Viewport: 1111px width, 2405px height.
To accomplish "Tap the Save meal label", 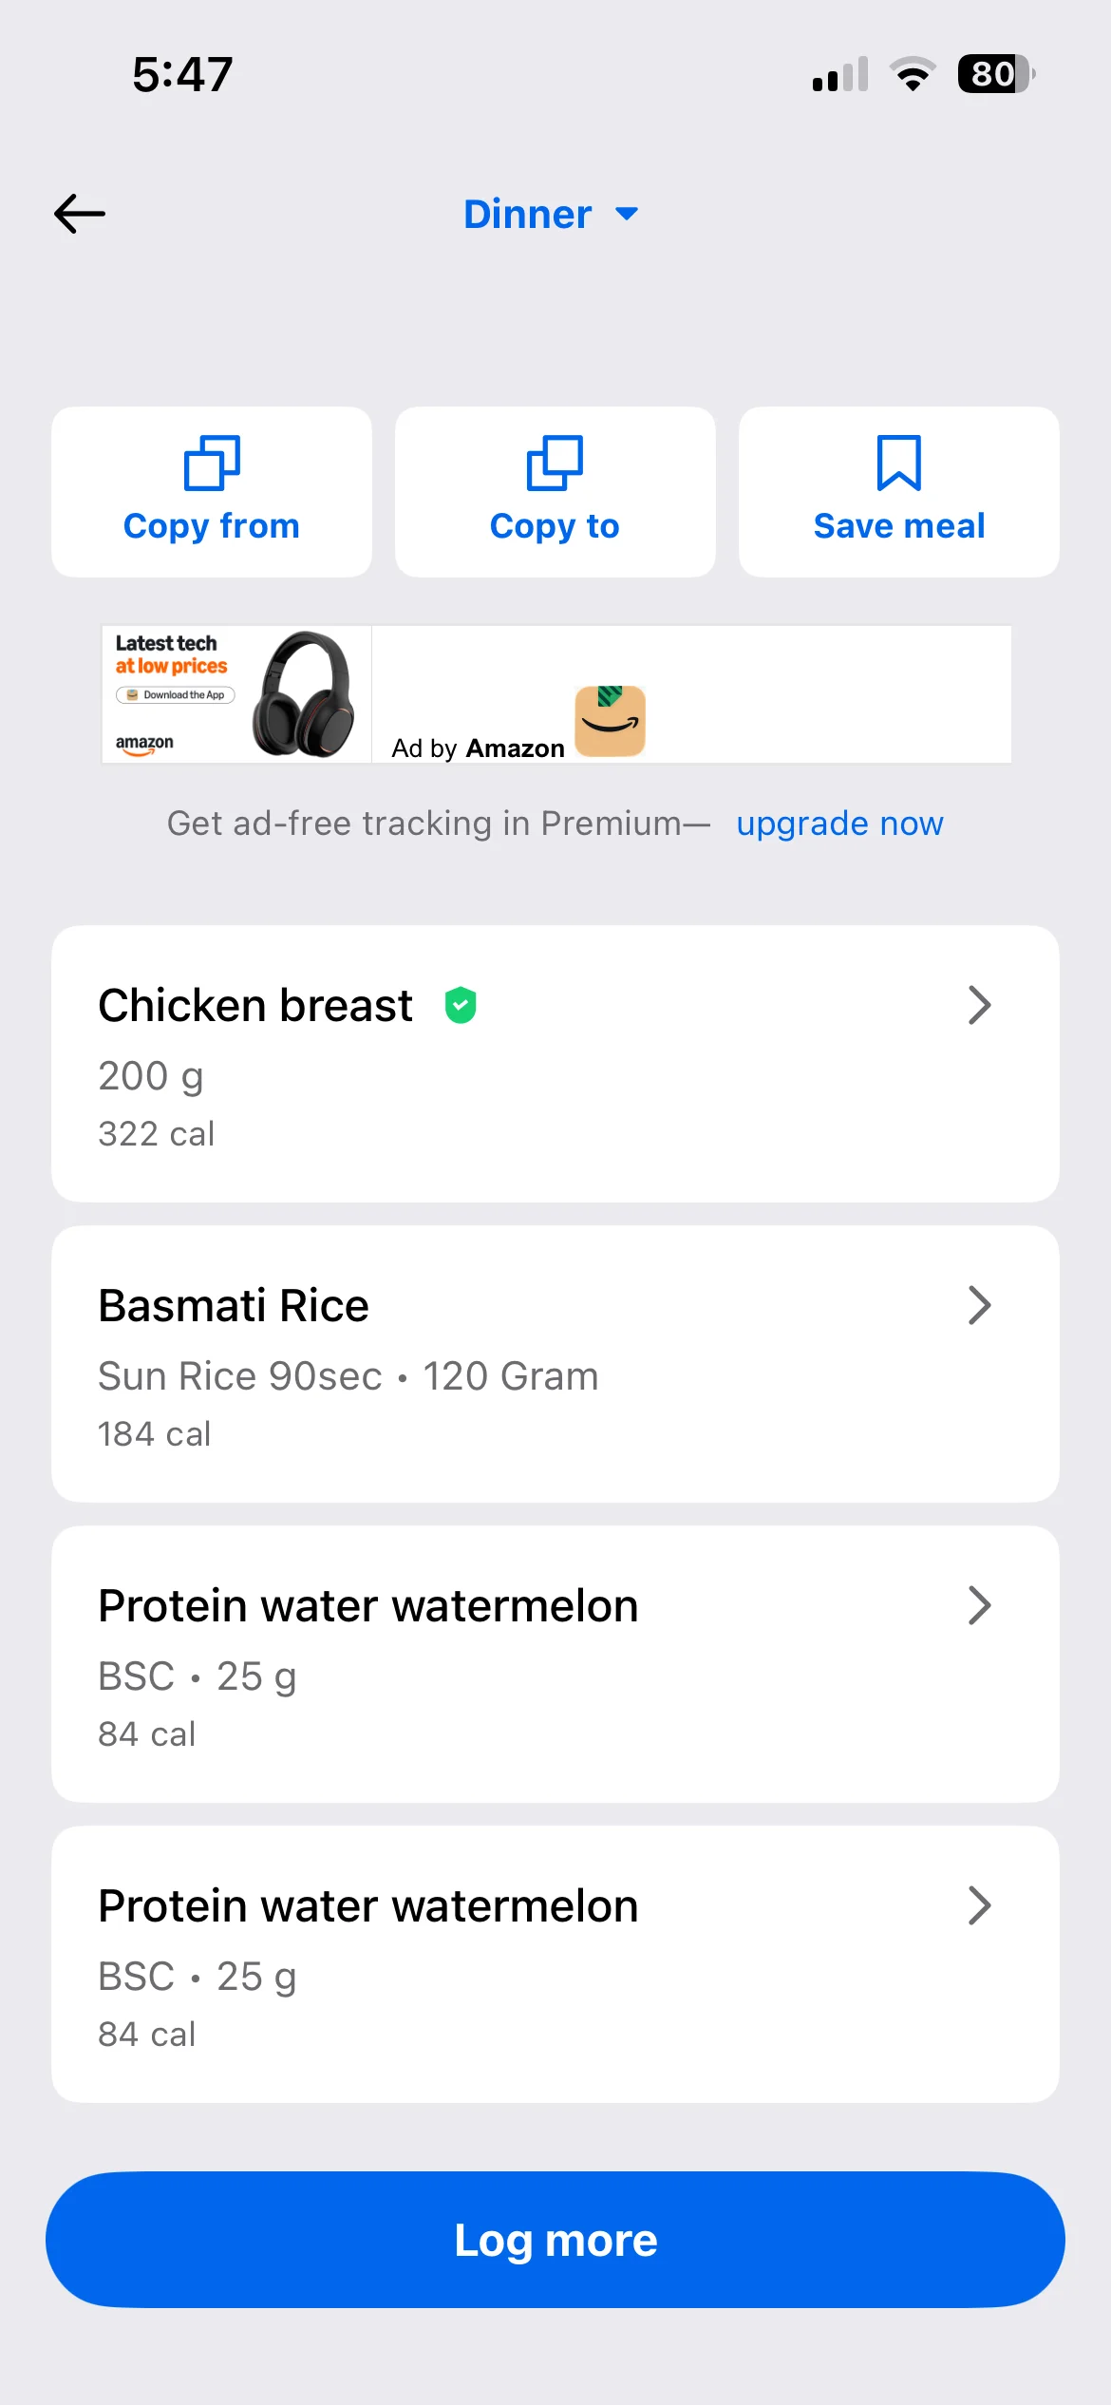I will (898, 525).
